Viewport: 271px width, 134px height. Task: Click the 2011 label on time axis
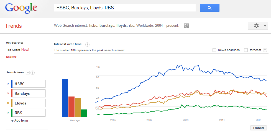click(222, 120)
